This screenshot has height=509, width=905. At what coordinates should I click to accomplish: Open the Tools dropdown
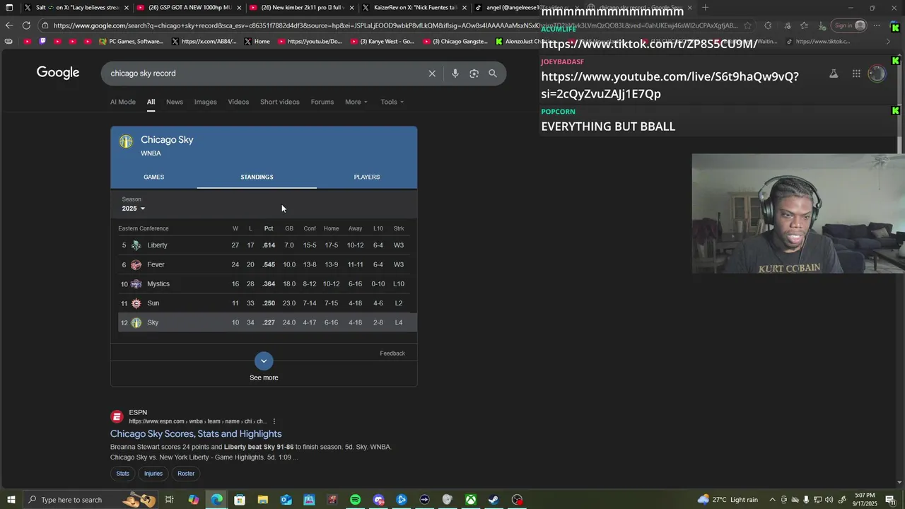(x=392, y=102)
